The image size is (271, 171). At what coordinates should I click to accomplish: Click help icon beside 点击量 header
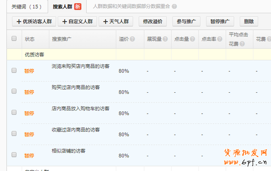pos(192,39)
